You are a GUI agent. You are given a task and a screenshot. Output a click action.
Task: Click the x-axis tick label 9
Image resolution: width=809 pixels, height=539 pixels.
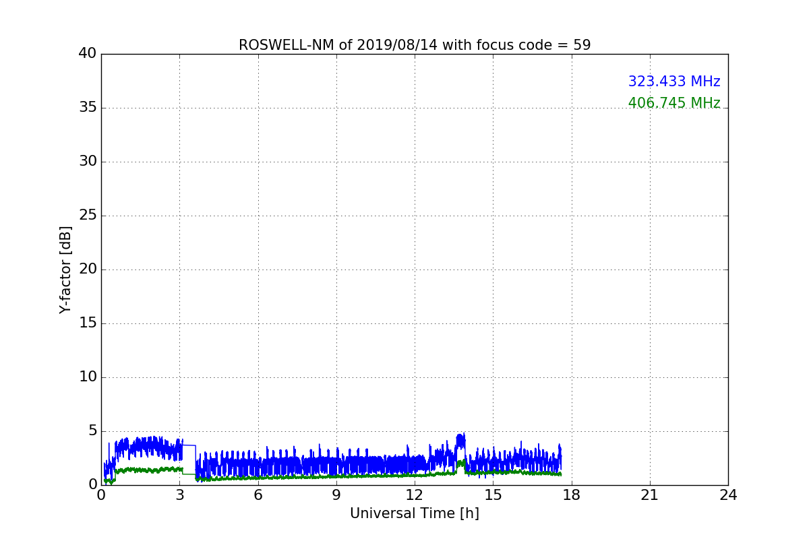336,495
